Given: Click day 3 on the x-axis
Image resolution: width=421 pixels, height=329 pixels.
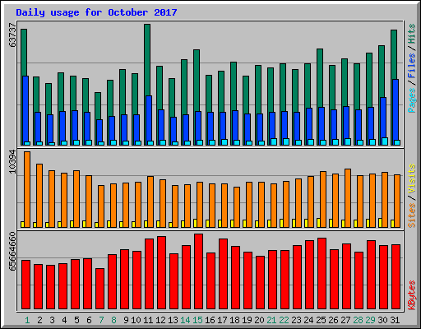Looking at the screenshot, I should pyautogui.click(x=52, y=320).
